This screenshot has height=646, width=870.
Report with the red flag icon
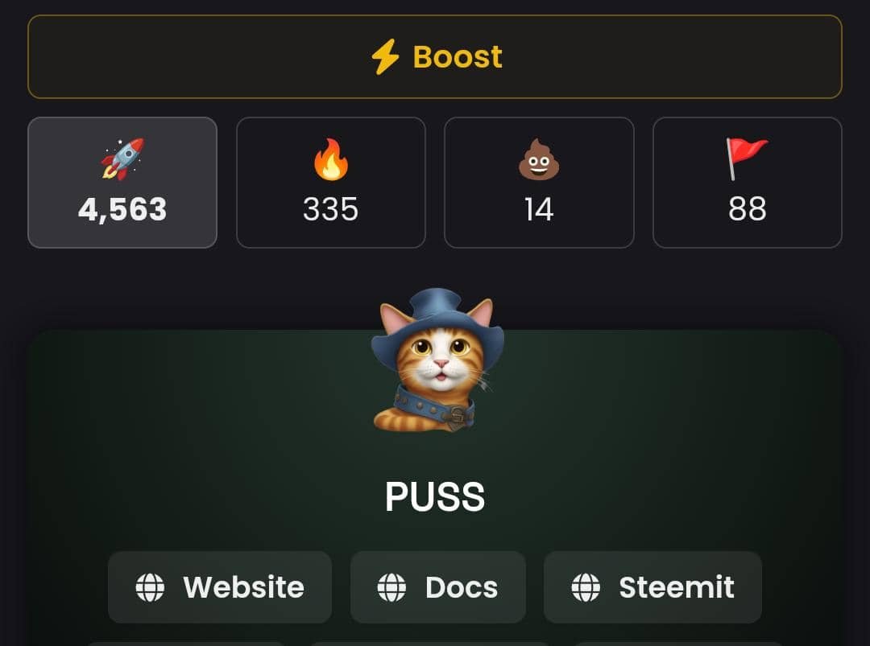747,159
